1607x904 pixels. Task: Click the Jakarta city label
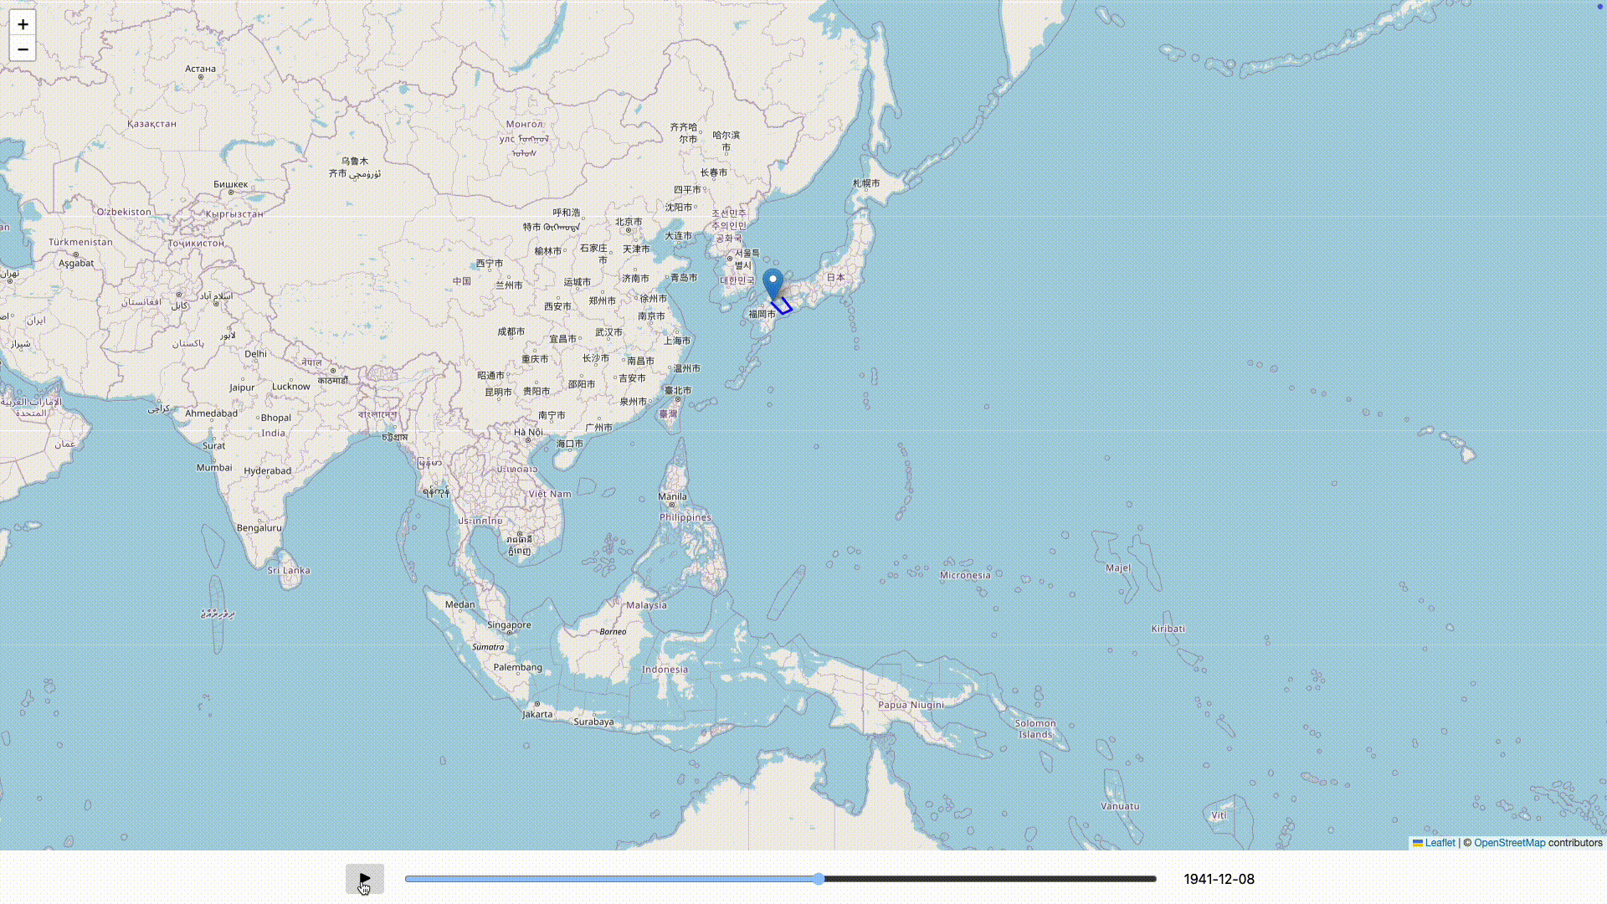tap(537, 714)
